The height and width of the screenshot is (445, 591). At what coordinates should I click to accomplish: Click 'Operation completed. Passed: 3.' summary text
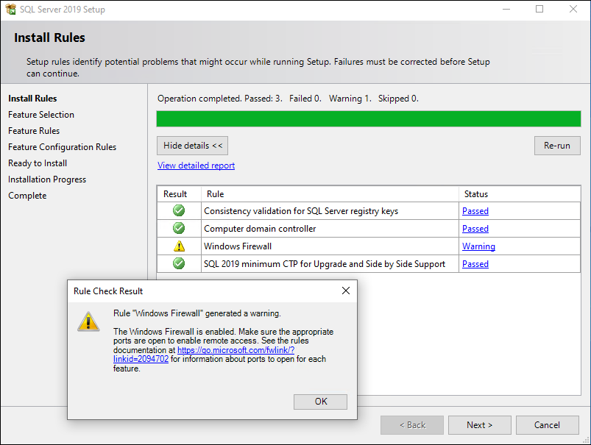pyautogui.click(x=220, y=99)
